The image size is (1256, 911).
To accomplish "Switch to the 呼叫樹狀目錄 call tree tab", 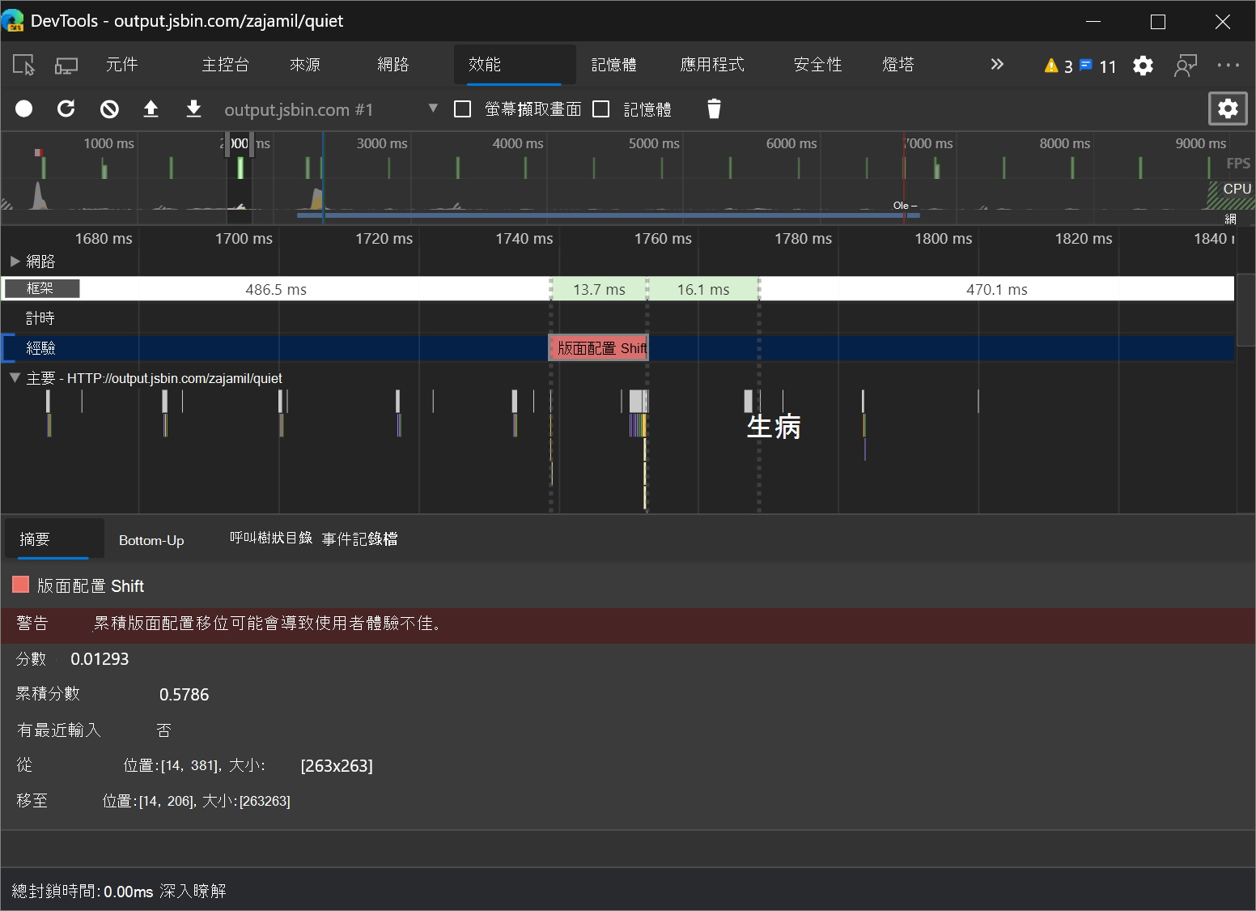I will pos(270,539).
